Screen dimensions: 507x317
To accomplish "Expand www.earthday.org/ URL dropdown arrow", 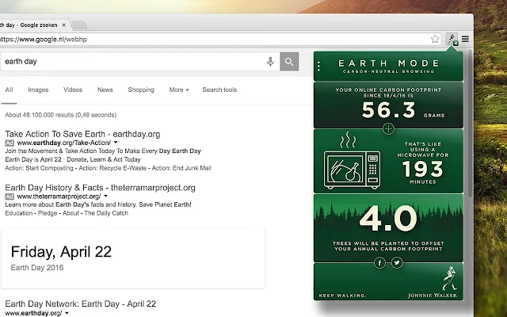I will pos(67,313).
